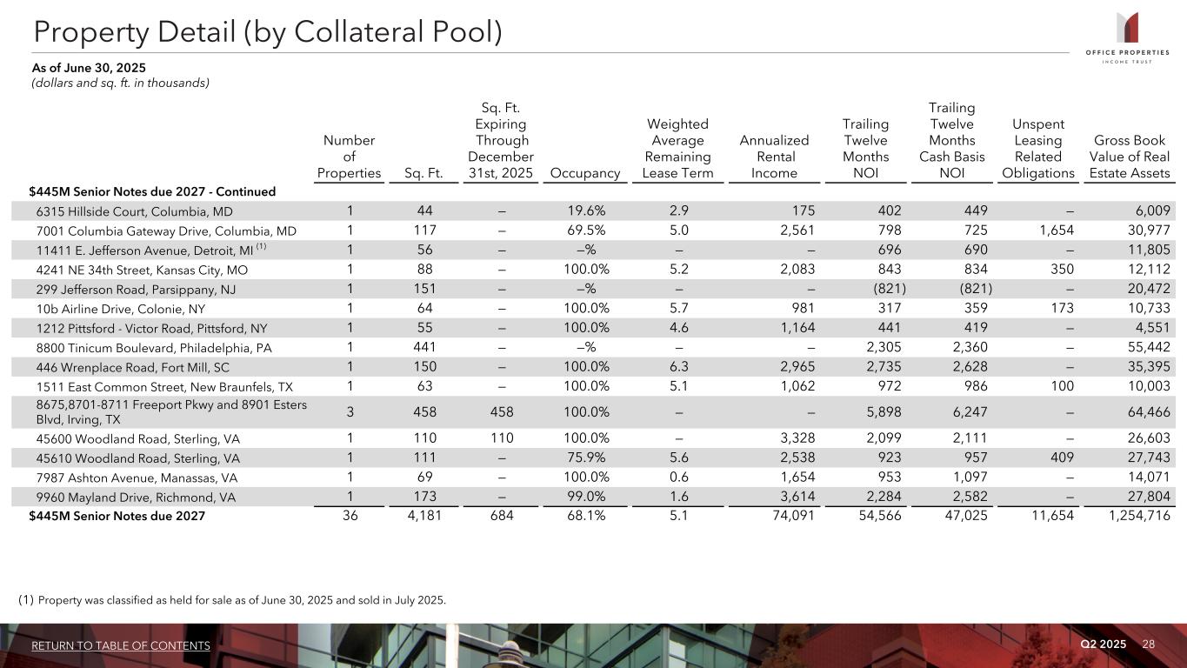Select the 9960 Mayland Drive, Richmond row label

click(138, 498)
